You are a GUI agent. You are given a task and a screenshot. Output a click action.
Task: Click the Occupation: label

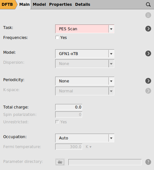[15, 137]
